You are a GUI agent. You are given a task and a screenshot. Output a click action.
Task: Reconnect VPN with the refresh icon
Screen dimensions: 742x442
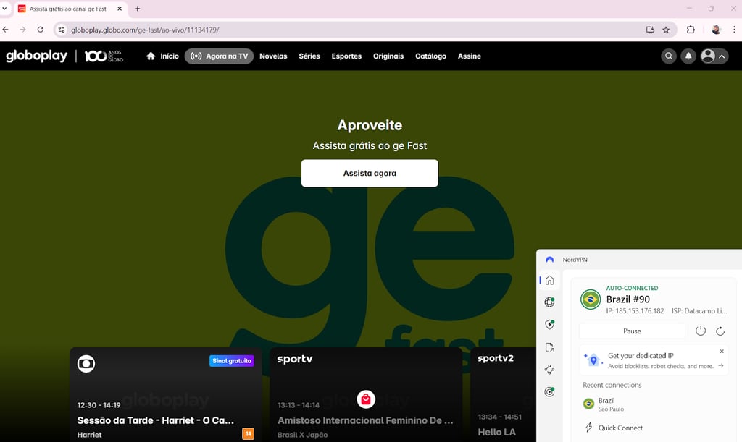pyautogui.click(x=720, y=331)
